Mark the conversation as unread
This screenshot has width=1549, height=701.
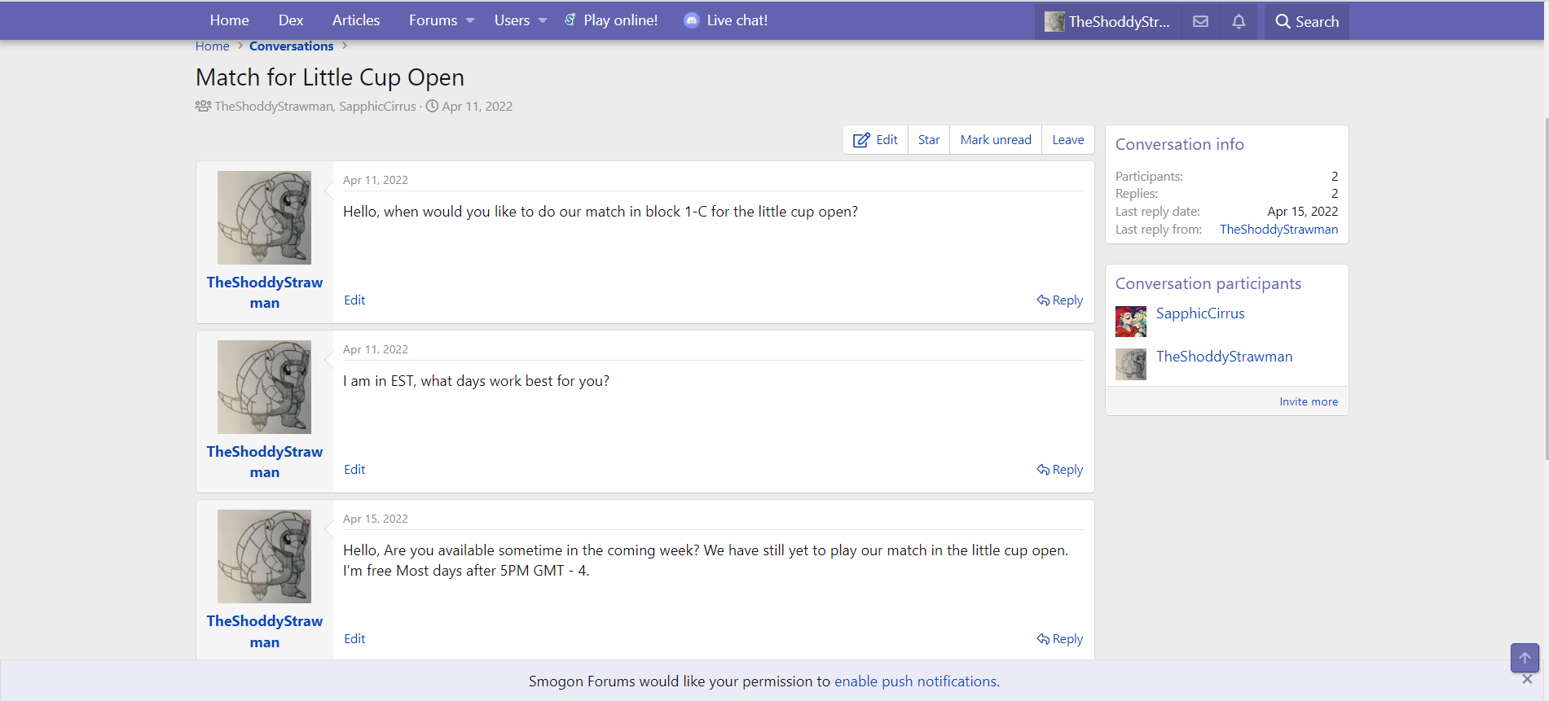(x=995, y=140)
